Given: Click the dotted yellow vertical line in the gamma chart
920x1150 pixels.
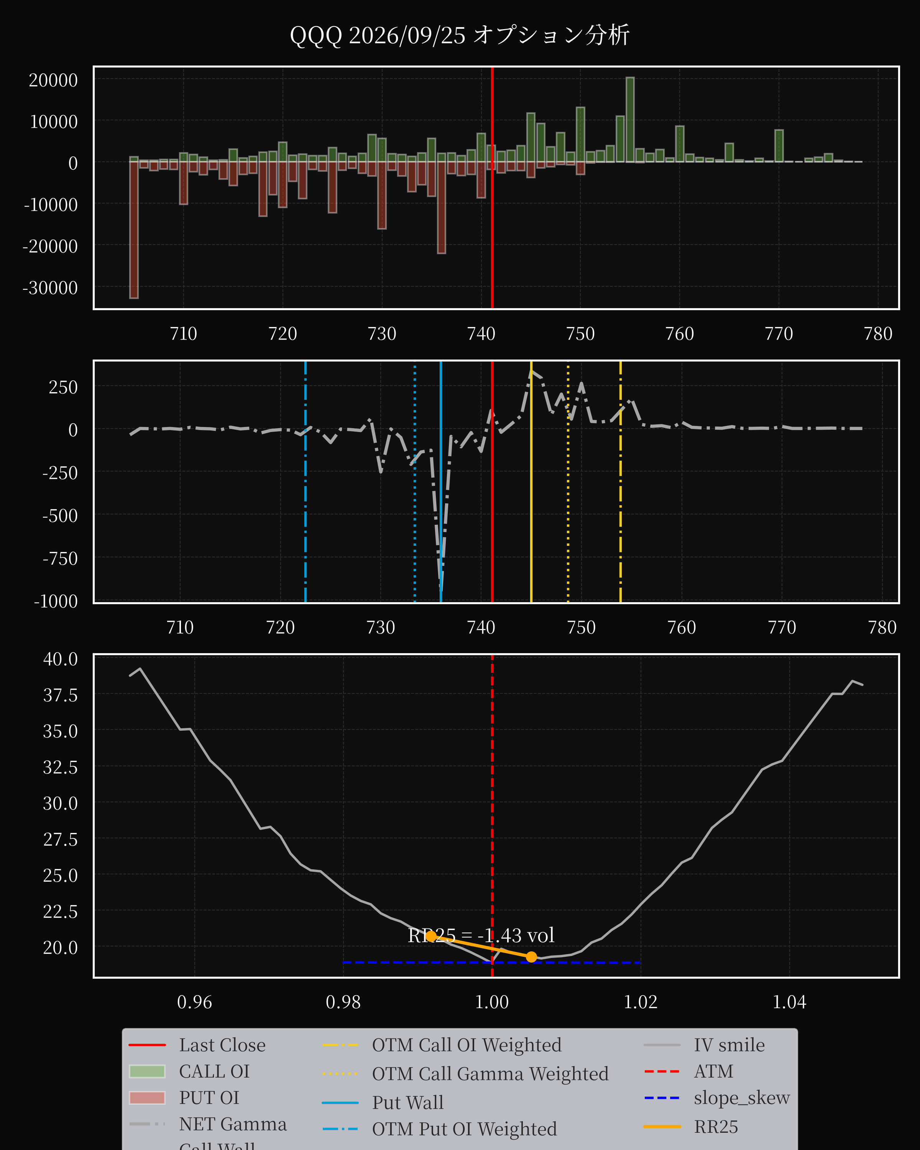Looking at the screenshot, I should [x=568, y=481].
